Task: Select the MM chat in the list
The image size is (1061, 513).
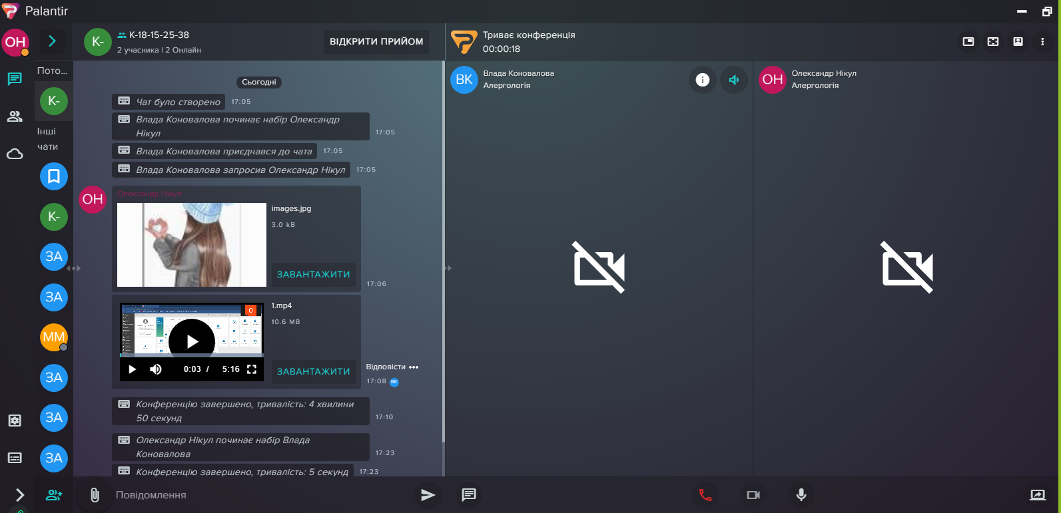Action: pyautogui.click(x=54, y=337)
